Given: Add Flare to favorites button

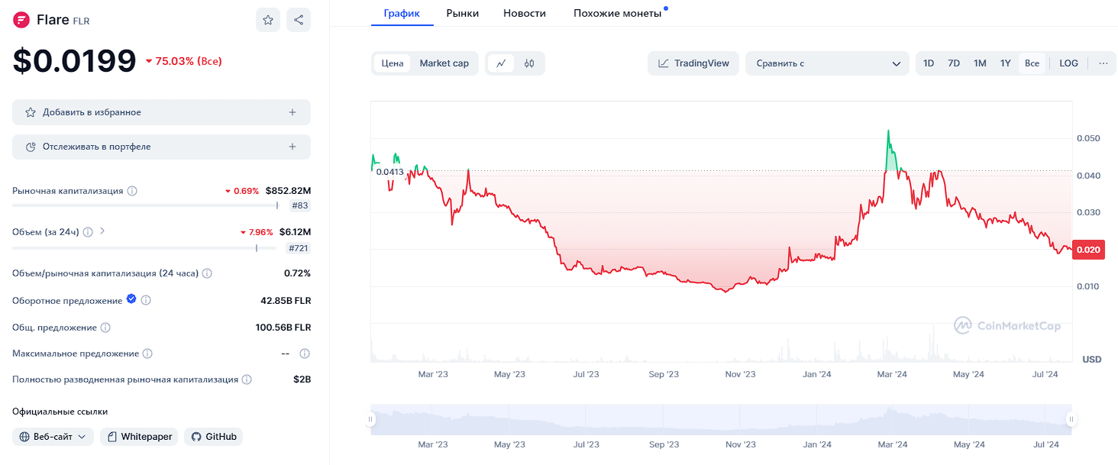Looking at the screenshot, I should pyautogui.click(x=161, y=112).
